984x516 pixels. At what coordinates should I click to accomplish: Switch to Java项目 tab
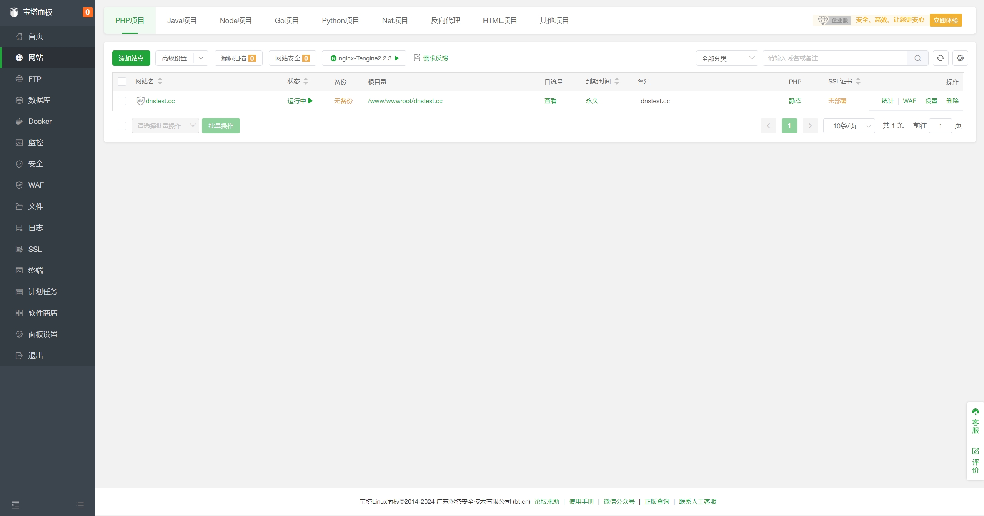[181, 20]
